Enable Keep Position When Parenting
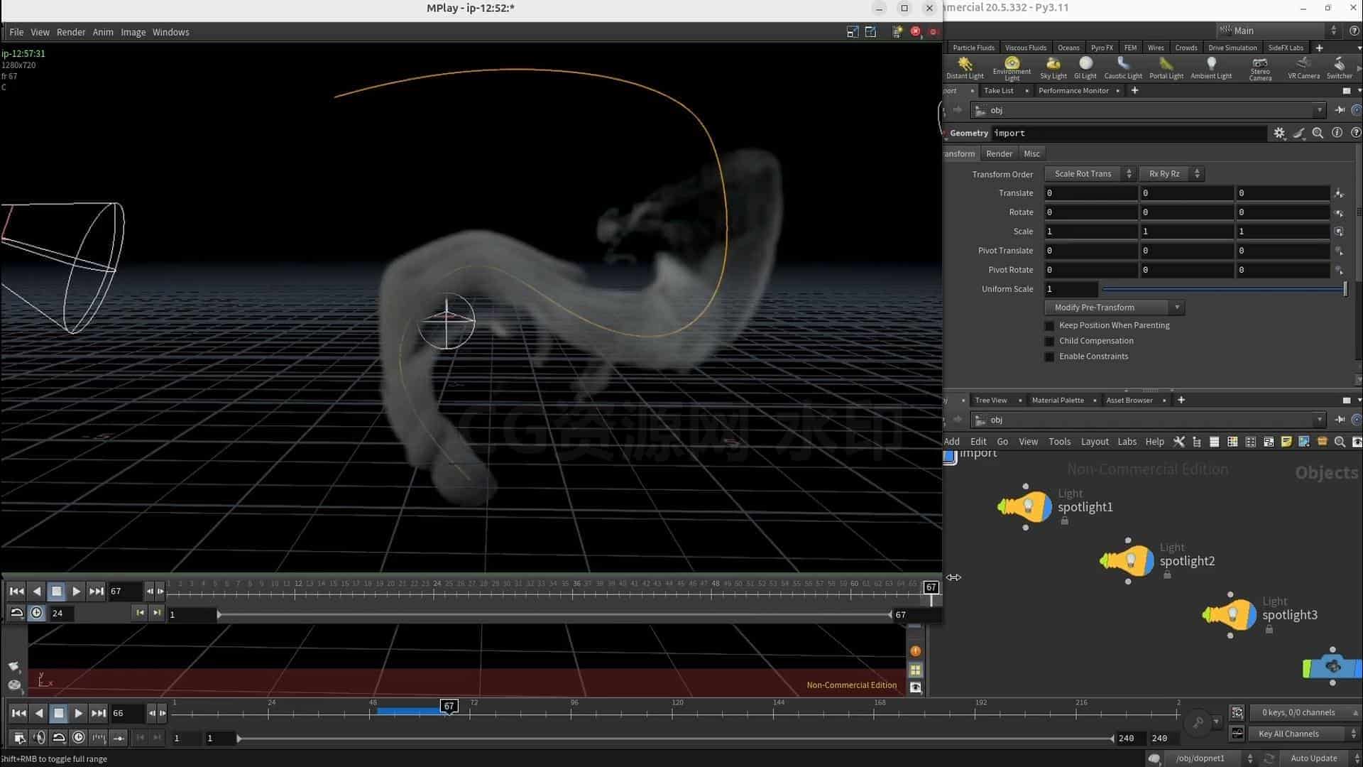Image resolution: width=1363 pixels, height=767 pixels. 1049,325
